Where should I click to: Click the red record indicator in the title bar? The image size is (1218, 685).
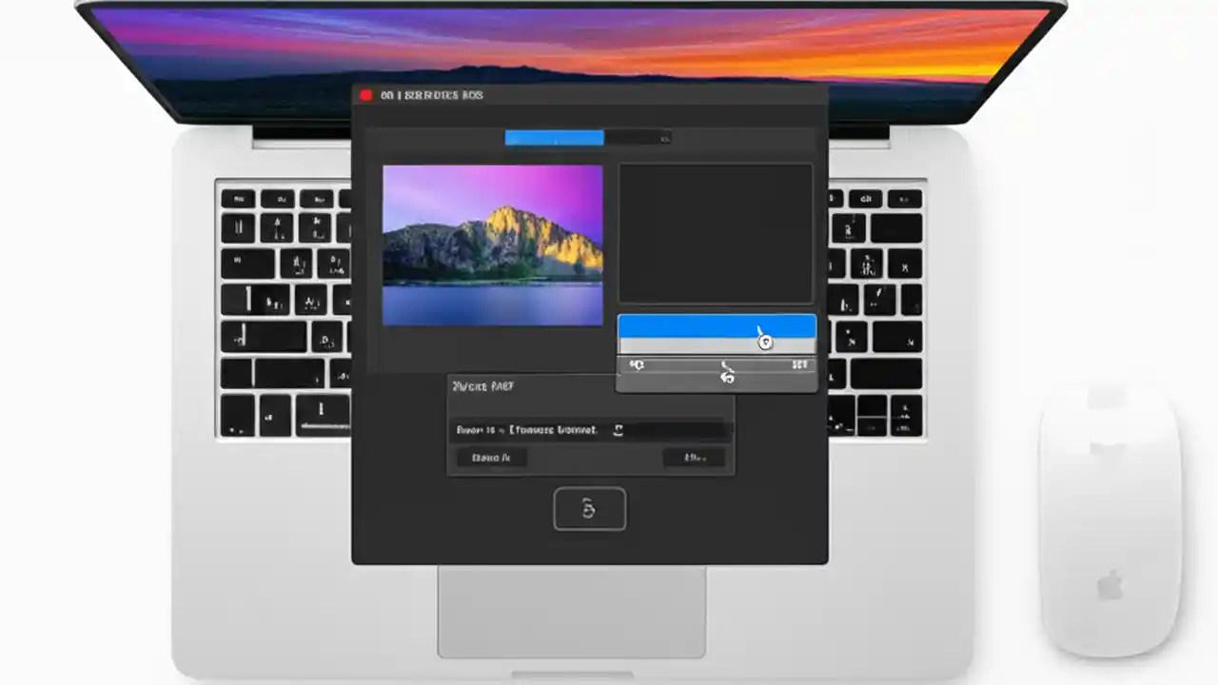366,94
